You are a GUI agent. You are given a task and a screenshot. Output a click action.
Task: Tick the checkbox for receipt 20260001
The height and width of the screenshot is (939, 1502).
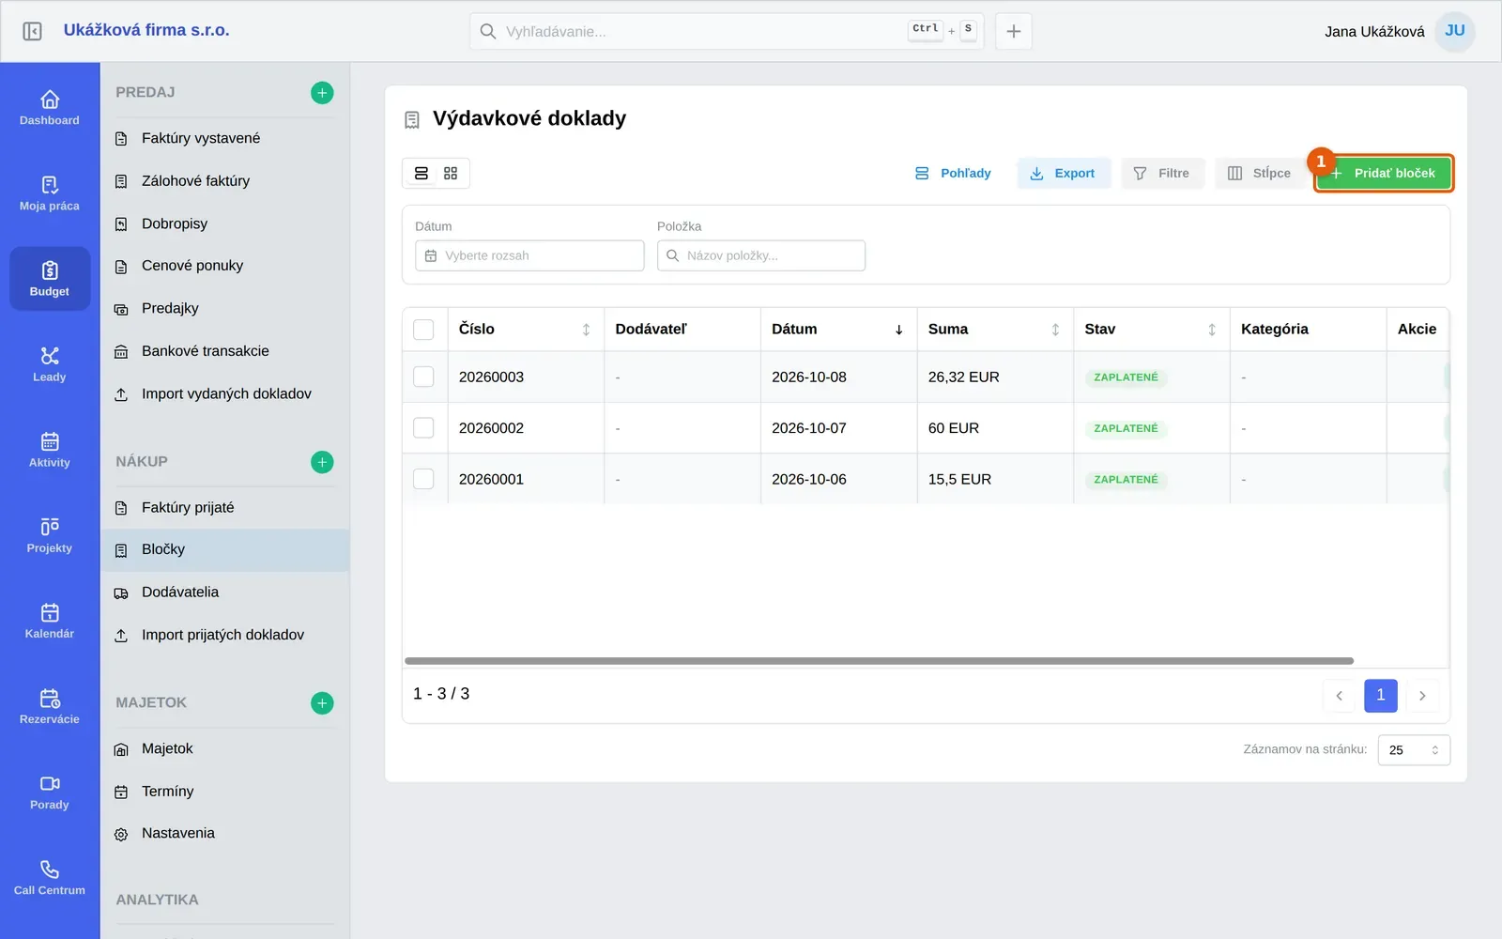pos(424,479)
